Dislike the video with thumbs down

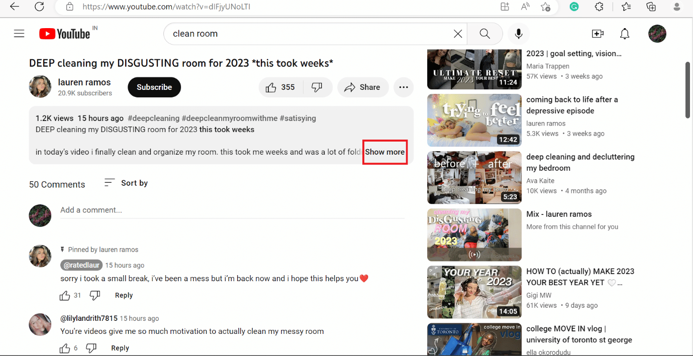click(317, 87)
